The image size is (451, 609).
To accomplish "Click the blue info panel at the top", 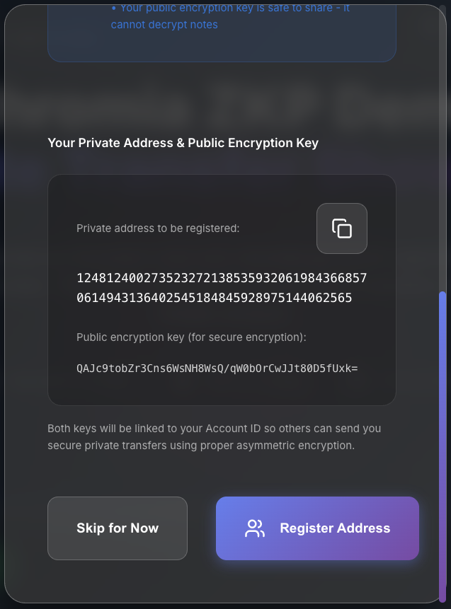I will click(222, 32).
